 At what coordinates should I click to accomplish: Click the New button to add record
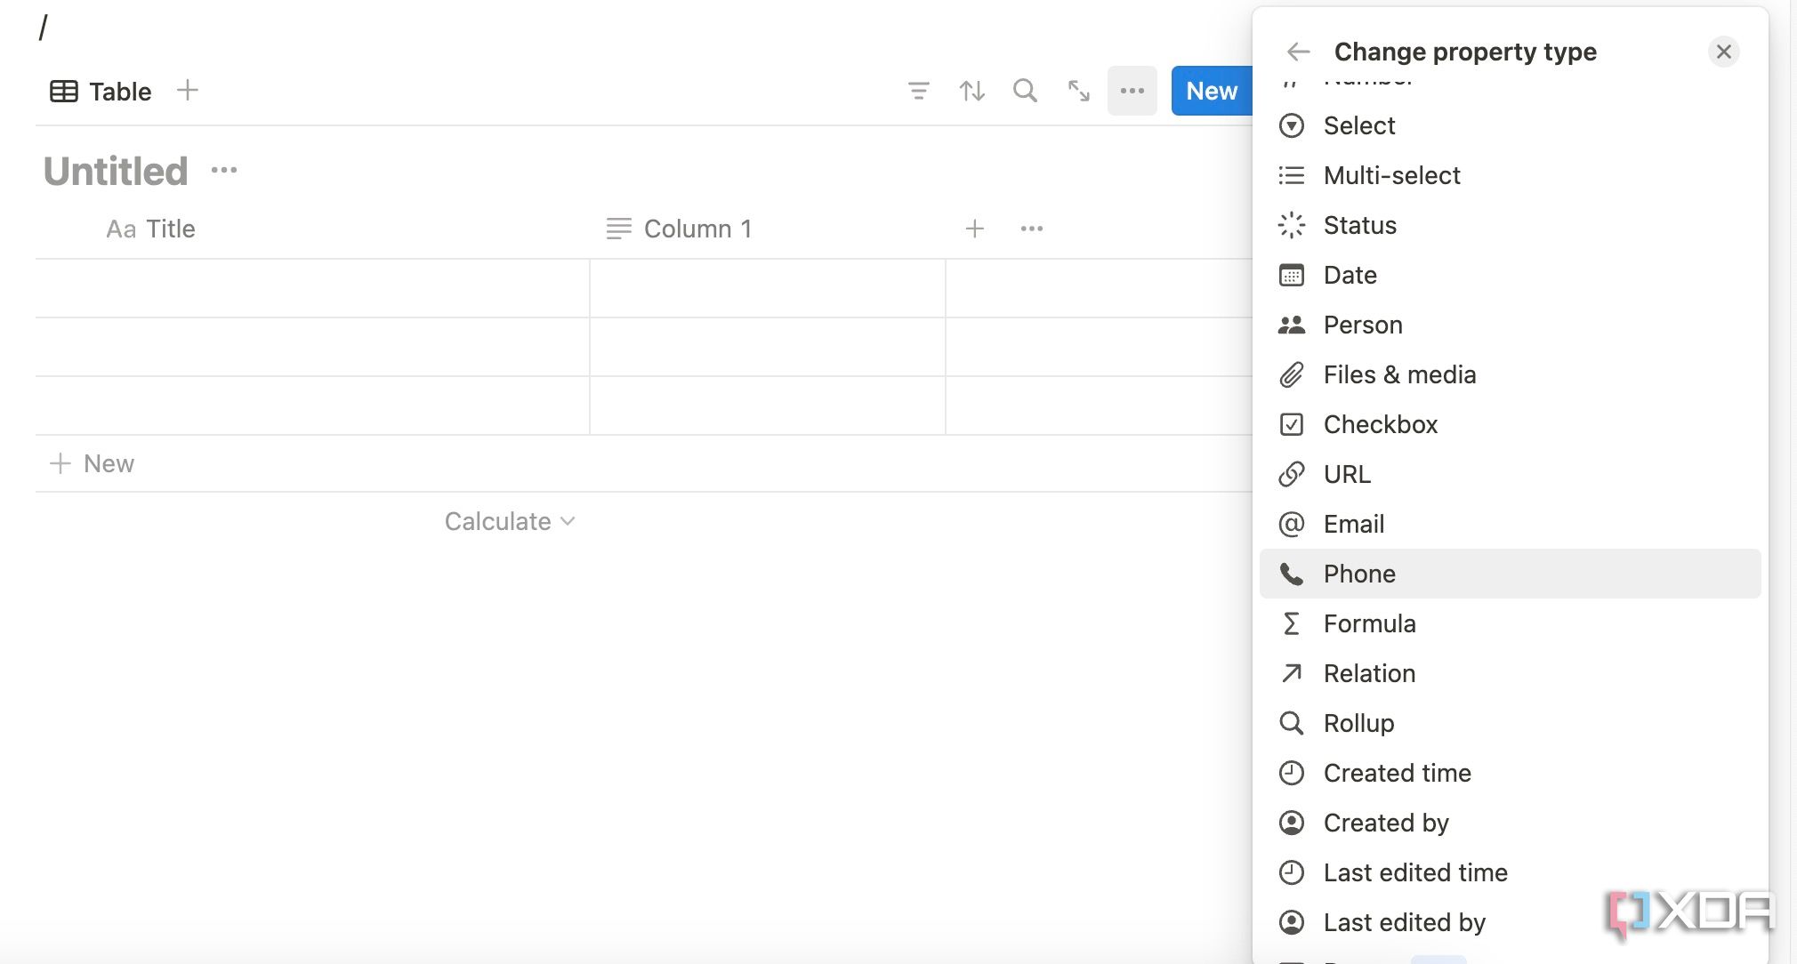(x=1211, y=91)
